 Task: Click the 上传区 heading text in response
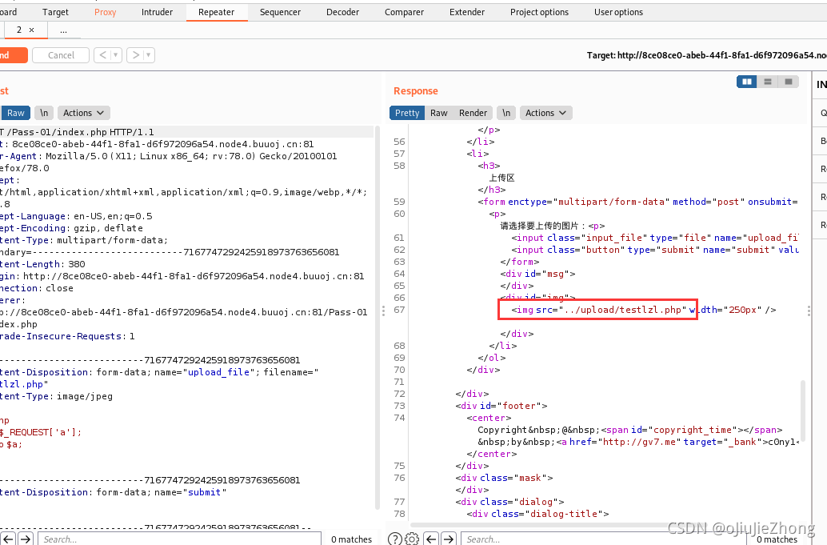(501, 178)
